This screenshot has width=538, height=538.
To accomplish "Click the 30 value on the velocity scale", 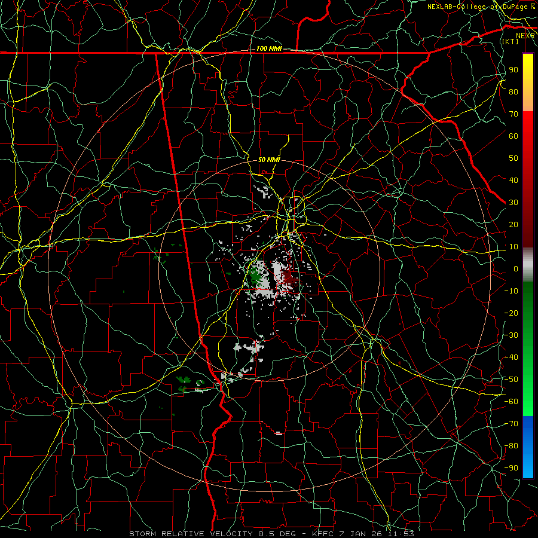I will (513, 203).
